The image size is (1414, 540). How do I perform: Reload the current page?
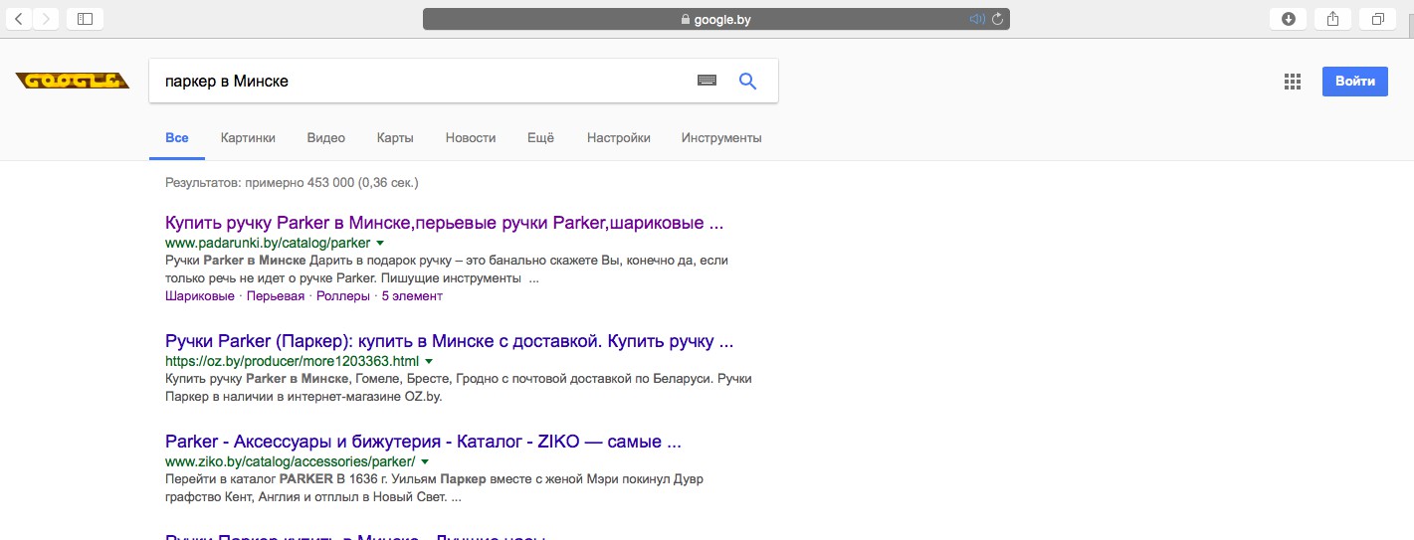[997, 19]
